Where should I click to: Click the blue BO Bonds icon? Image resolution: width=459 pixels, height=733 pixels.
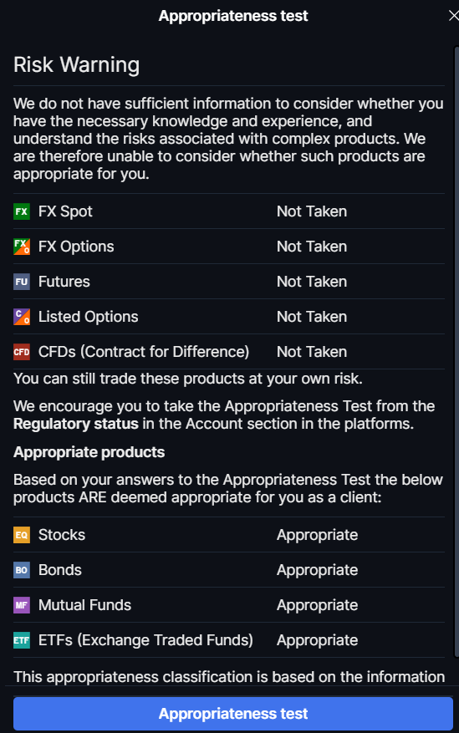22,570
